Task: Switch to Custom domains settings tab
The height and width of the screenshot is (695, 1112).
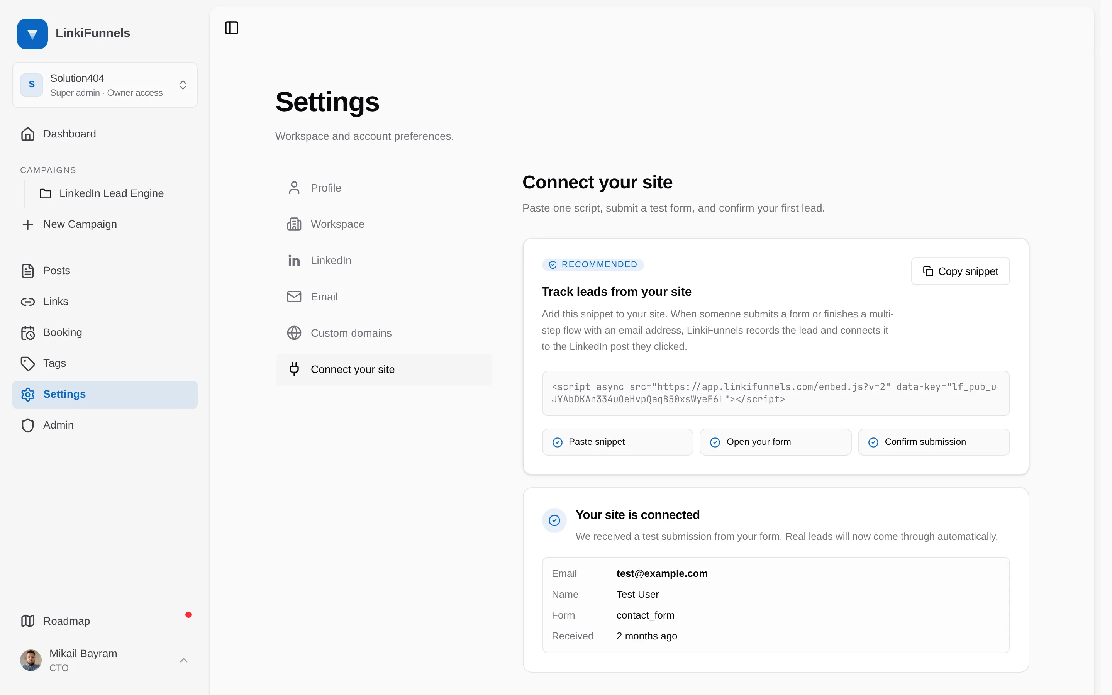Action: (383, 333)
